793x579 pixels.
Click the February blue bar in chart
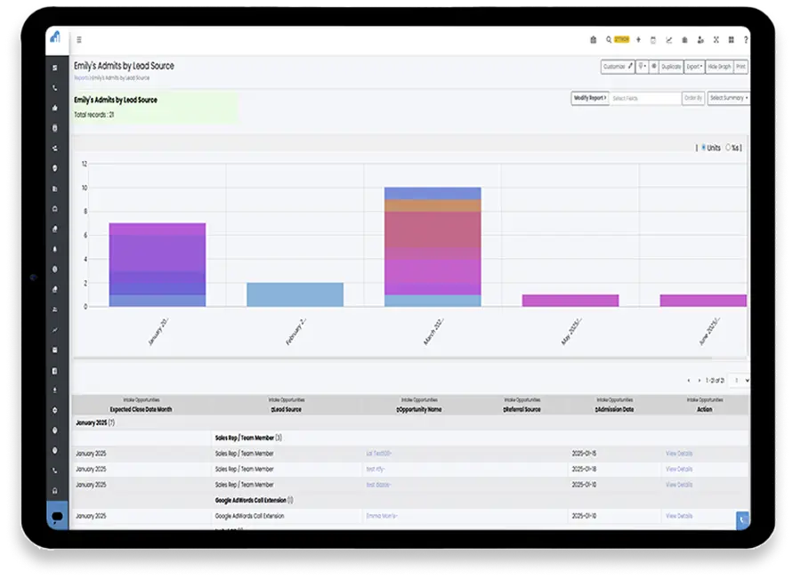[295, 294]
